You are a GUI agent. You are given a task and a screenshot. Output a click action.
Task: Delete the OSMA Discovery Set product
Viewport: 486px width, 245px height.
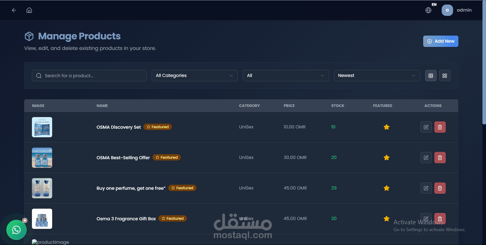440,127
